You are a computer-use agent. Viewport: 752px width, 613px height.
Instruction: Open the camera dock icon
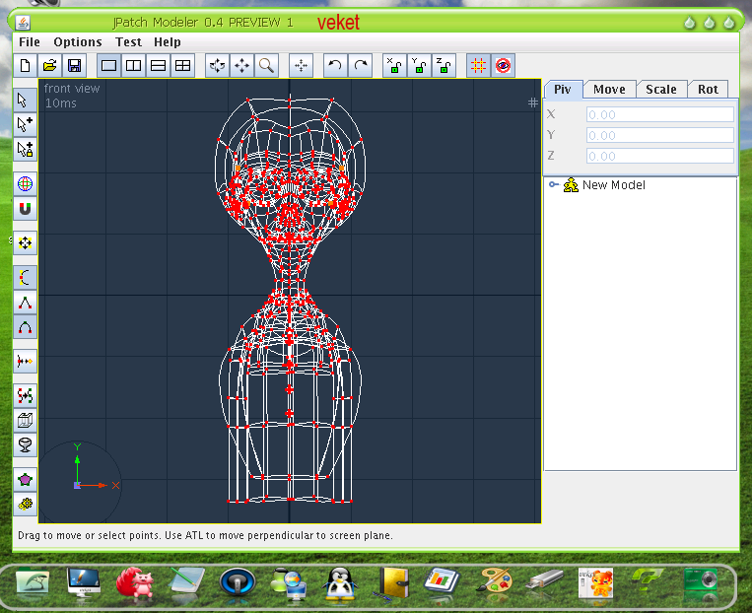tap(701, 581)
